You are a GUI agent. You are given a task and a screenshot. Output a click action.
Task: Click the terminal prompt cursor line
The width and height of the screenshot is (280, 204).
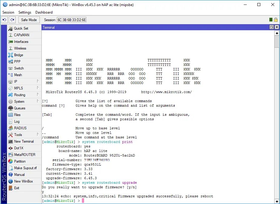click(x=63, y=201)
